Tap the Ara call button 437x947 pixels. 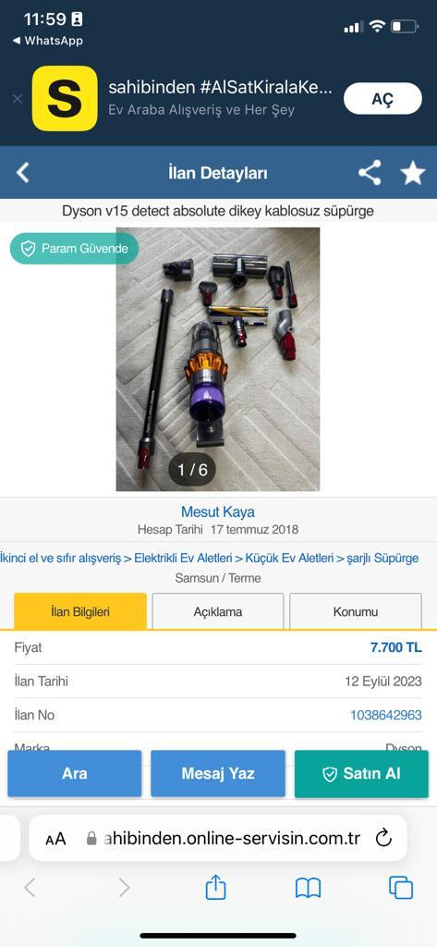[x=74, y=774]
